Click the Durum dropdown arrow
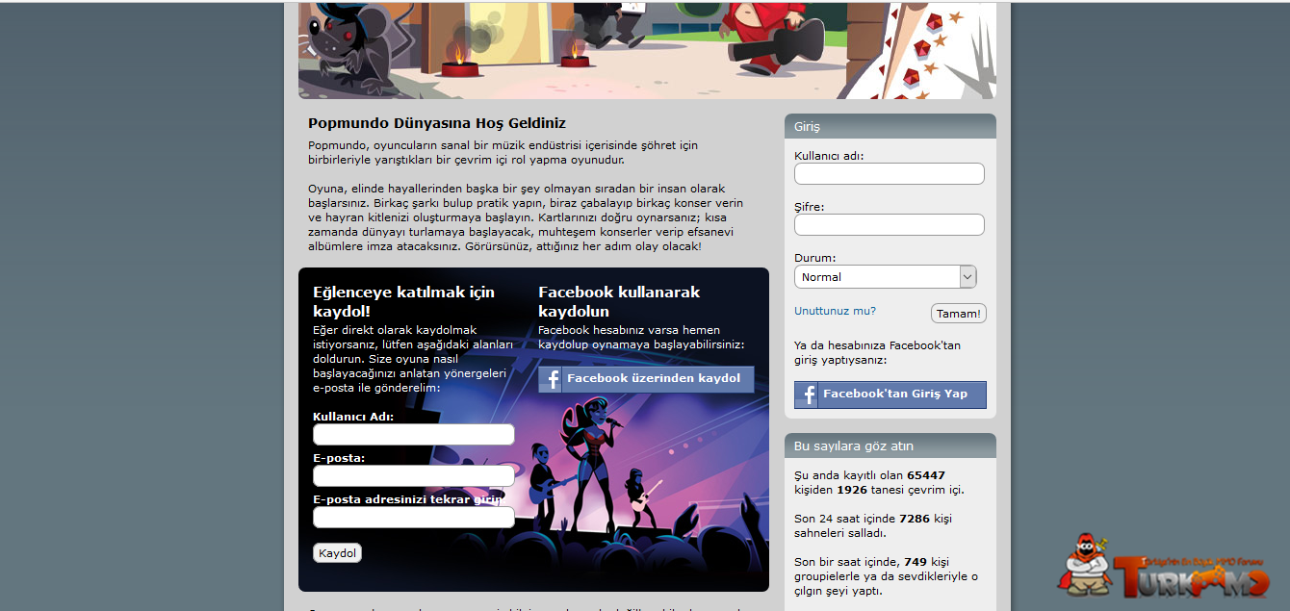 [x=967, y=277]
